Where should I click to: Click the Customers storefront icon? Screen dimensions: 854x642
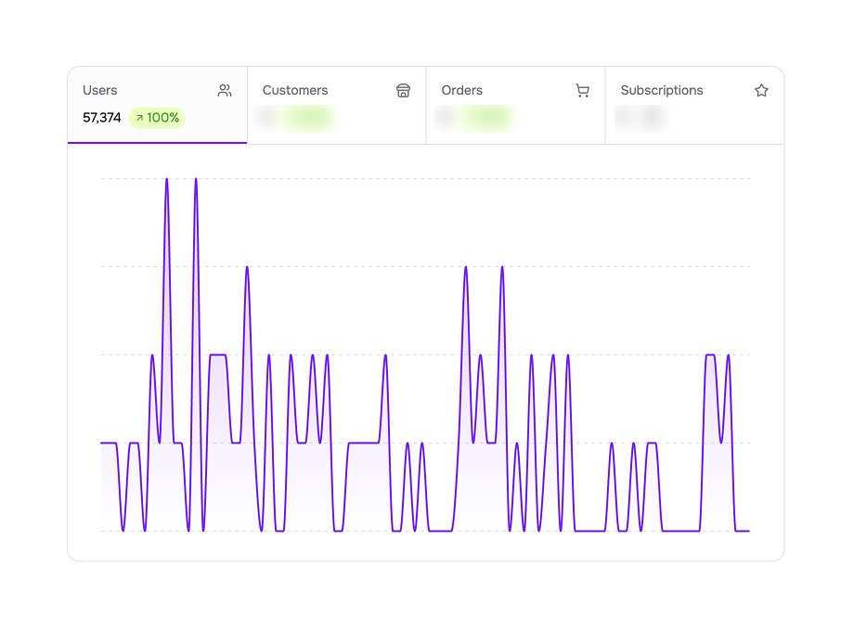click(403, 90)
